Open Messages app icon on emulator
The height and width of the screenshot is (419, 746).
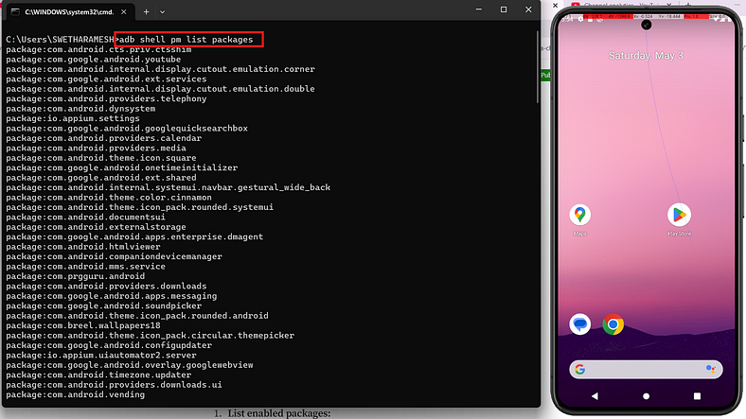(x=579, y=324)
